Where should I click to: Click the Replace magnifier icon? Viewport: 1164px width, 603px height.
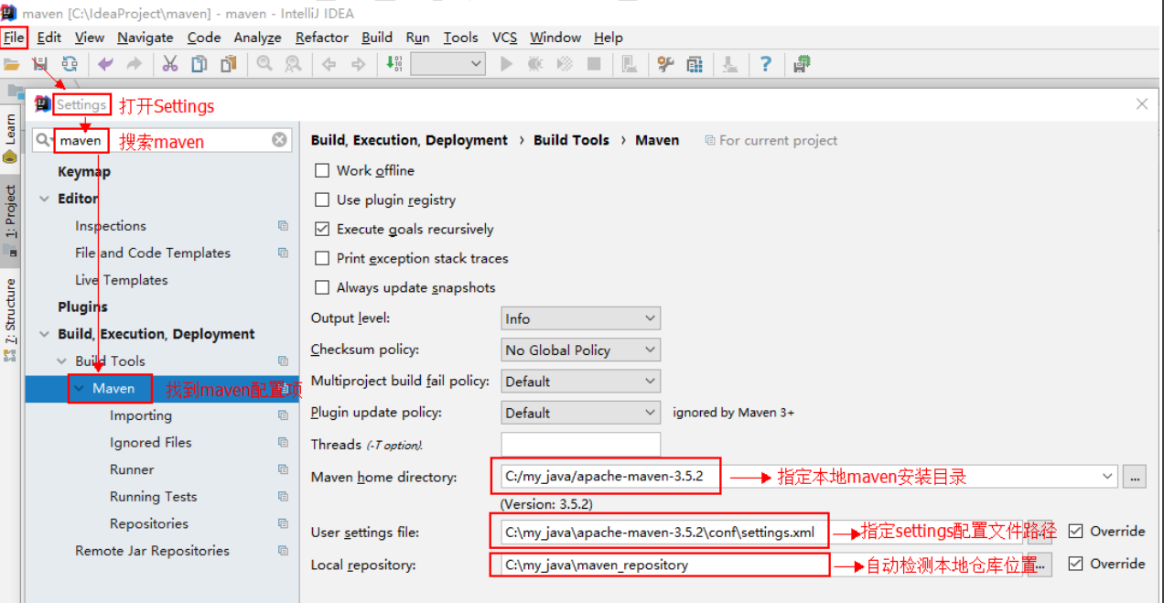[293, 64]
